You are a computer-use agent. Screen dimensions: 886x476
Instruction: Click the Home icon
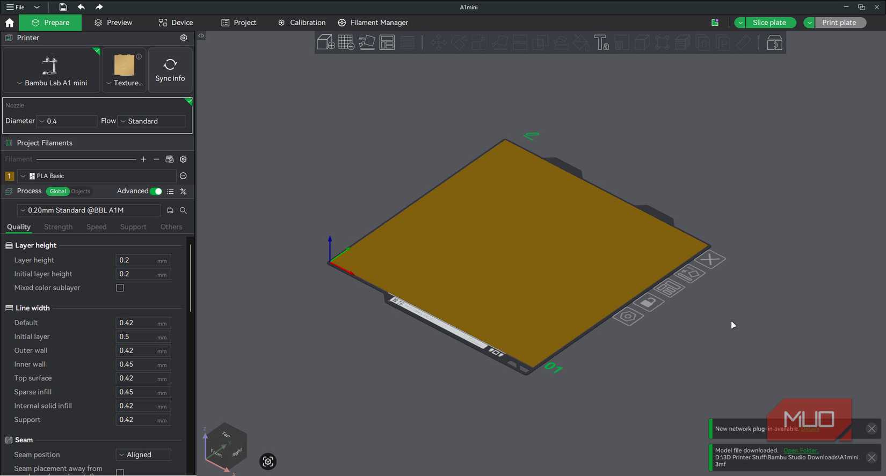[9, 23]
